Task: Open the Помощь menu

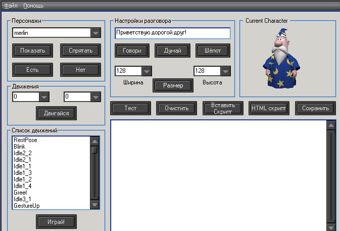Action: click(33, 6)
